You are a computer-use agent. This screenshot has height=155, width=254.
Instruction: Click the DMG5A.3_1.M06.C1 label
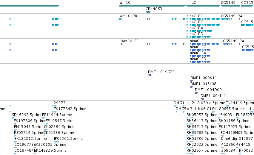click(x=194, y=109)
